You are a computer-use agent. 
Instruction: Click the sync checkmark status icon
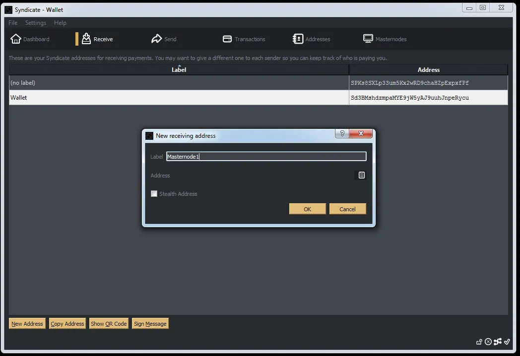coord(507,342)
